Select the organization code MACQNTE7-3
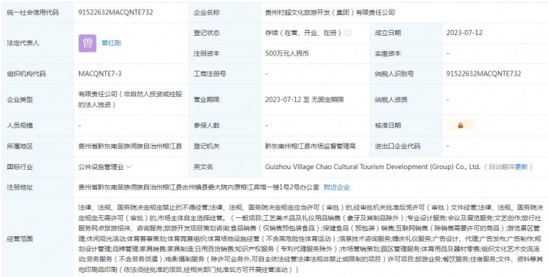Image resolution: width=548 pixels, height=277 pixels. point(100,74)
